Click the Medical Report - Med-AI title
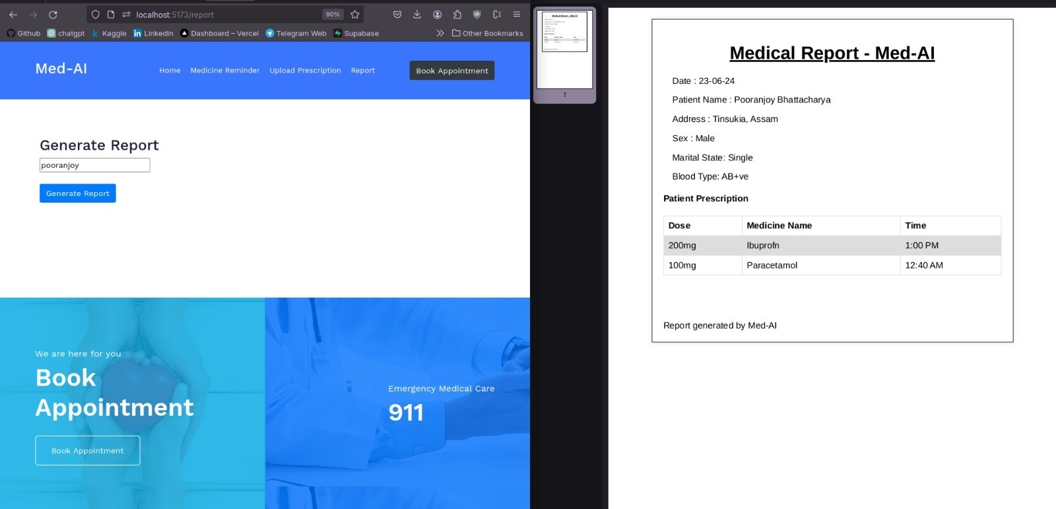The image size is (1056, 509). (x=832, y=53)
